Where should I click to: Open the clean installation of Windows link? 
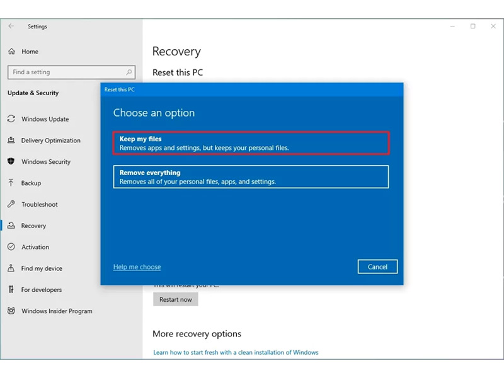click(x=236, y=352)
